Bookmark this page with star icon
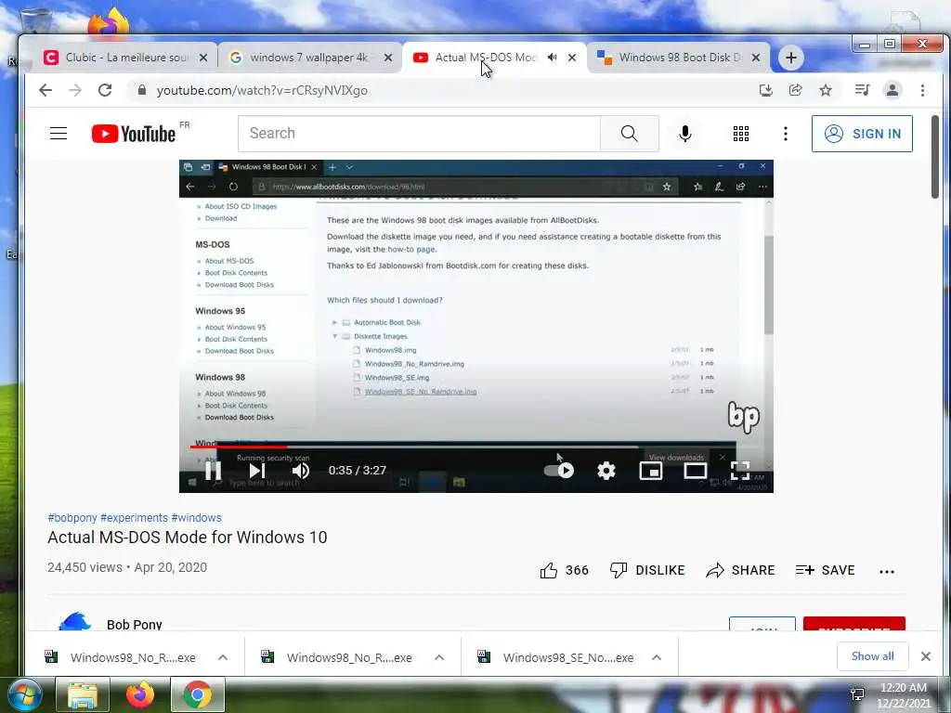 pos(826,90)
